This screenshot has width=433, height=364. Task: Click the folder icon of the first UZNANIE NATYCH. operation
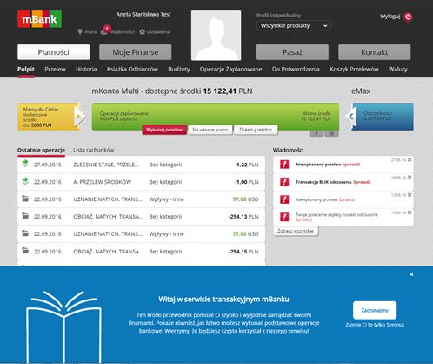click(x=25, y=199)
